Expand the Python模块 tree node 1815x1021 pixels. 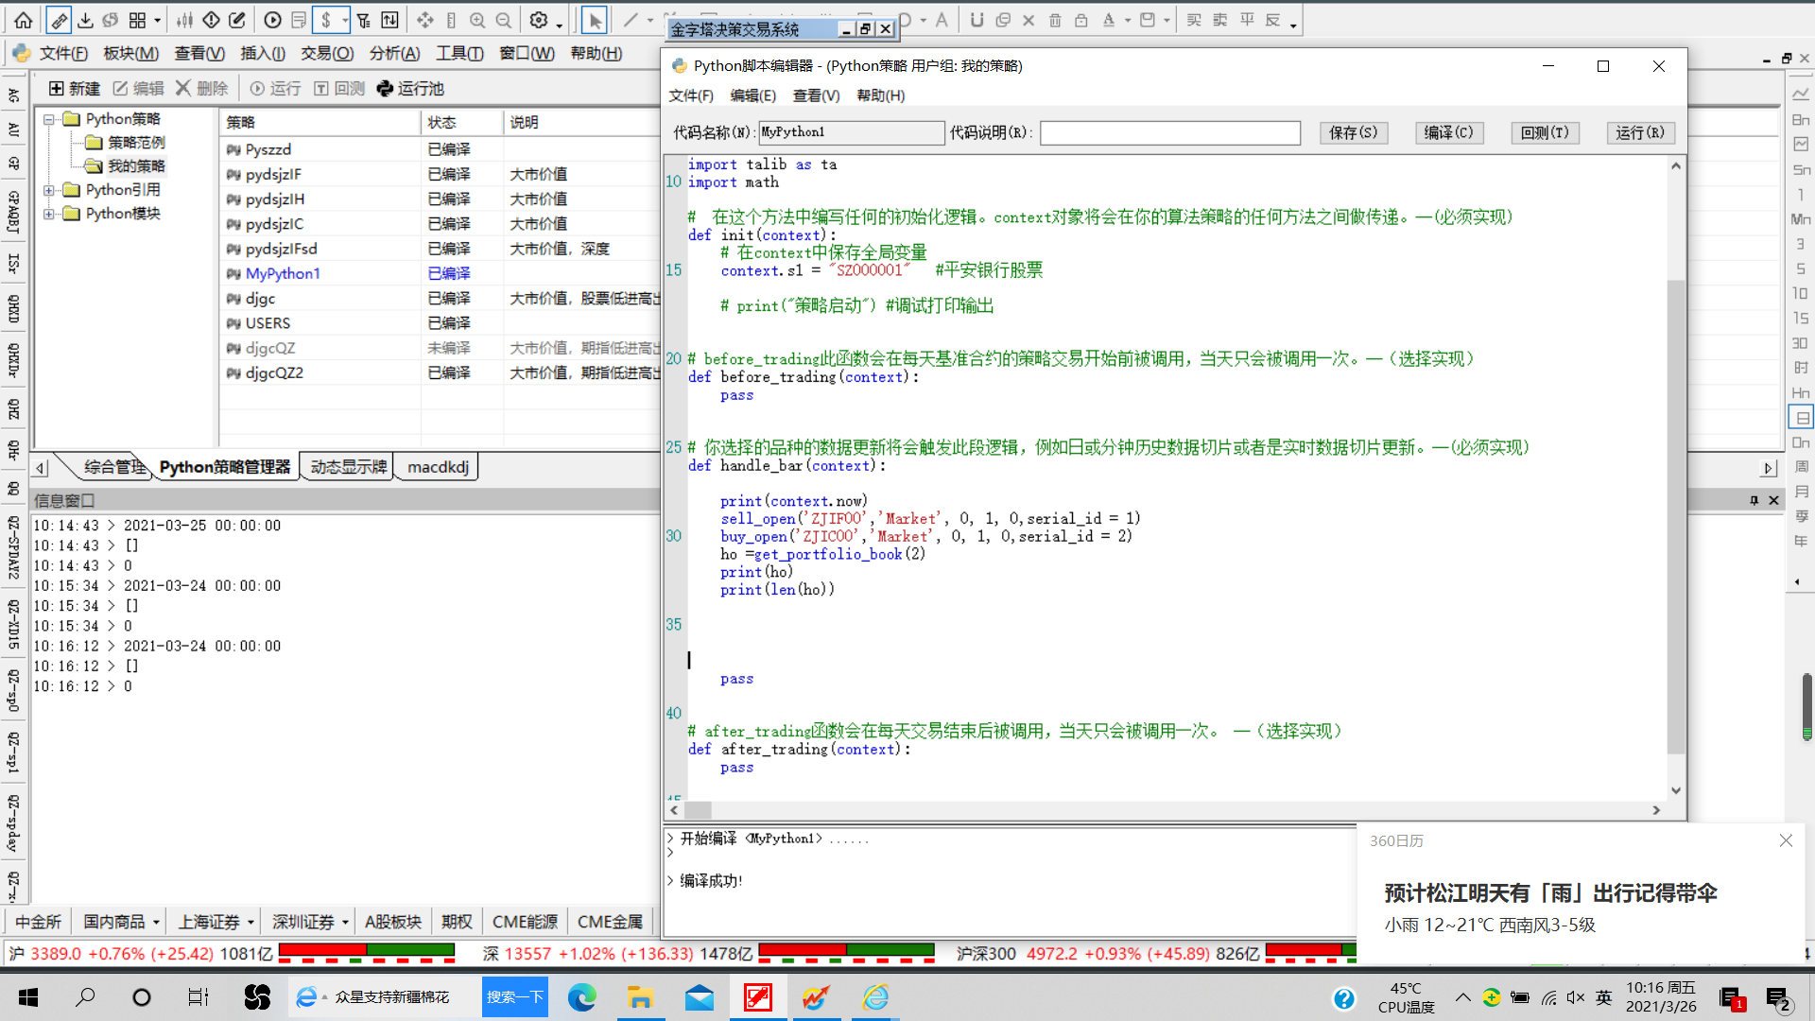(49, 214)
